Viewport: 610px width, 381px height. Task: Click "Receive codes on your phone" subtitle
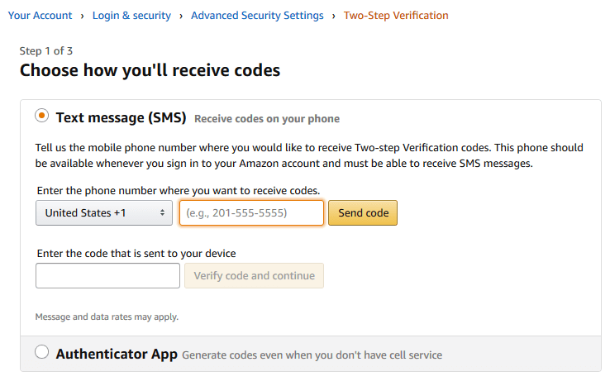point(267,119)
